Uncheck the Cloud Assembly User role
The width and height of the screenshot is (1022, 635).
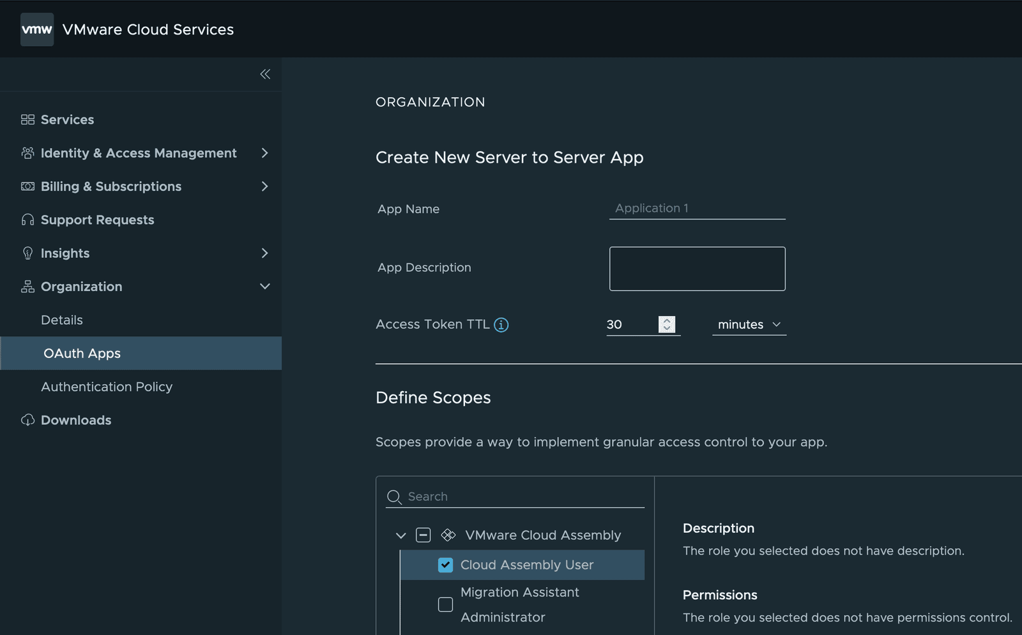click(x=445, y=565)
